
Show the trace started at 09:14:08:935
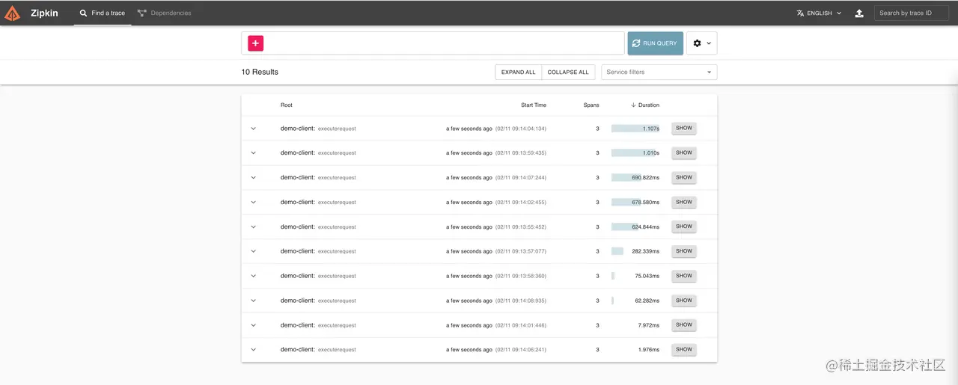pos(683,301)
